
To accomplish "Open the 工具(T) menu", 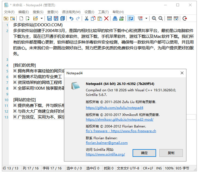I will pos(103,12).
